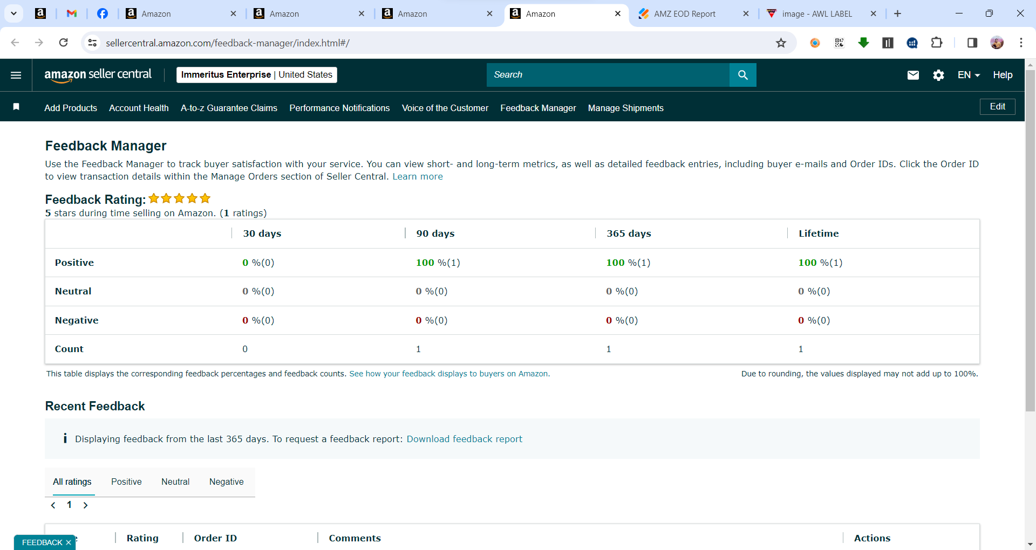Open the pinned Facebook tab
The width and height of the screenshot is (1036, 550).
(x=102, y=13)
